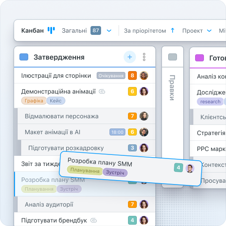This screenshot has height=226, width=226.
Task: Click the 18:00 time badge
Action: 117,132
